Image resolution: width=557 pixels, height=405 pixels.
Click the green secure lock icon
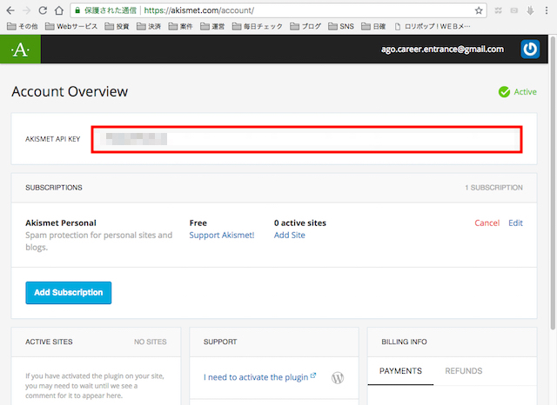[78, 10]
